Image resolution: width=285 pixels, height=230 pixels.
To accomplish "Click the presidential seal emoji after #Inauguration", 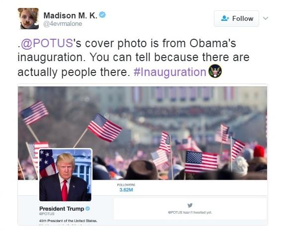I will point(215,71).
